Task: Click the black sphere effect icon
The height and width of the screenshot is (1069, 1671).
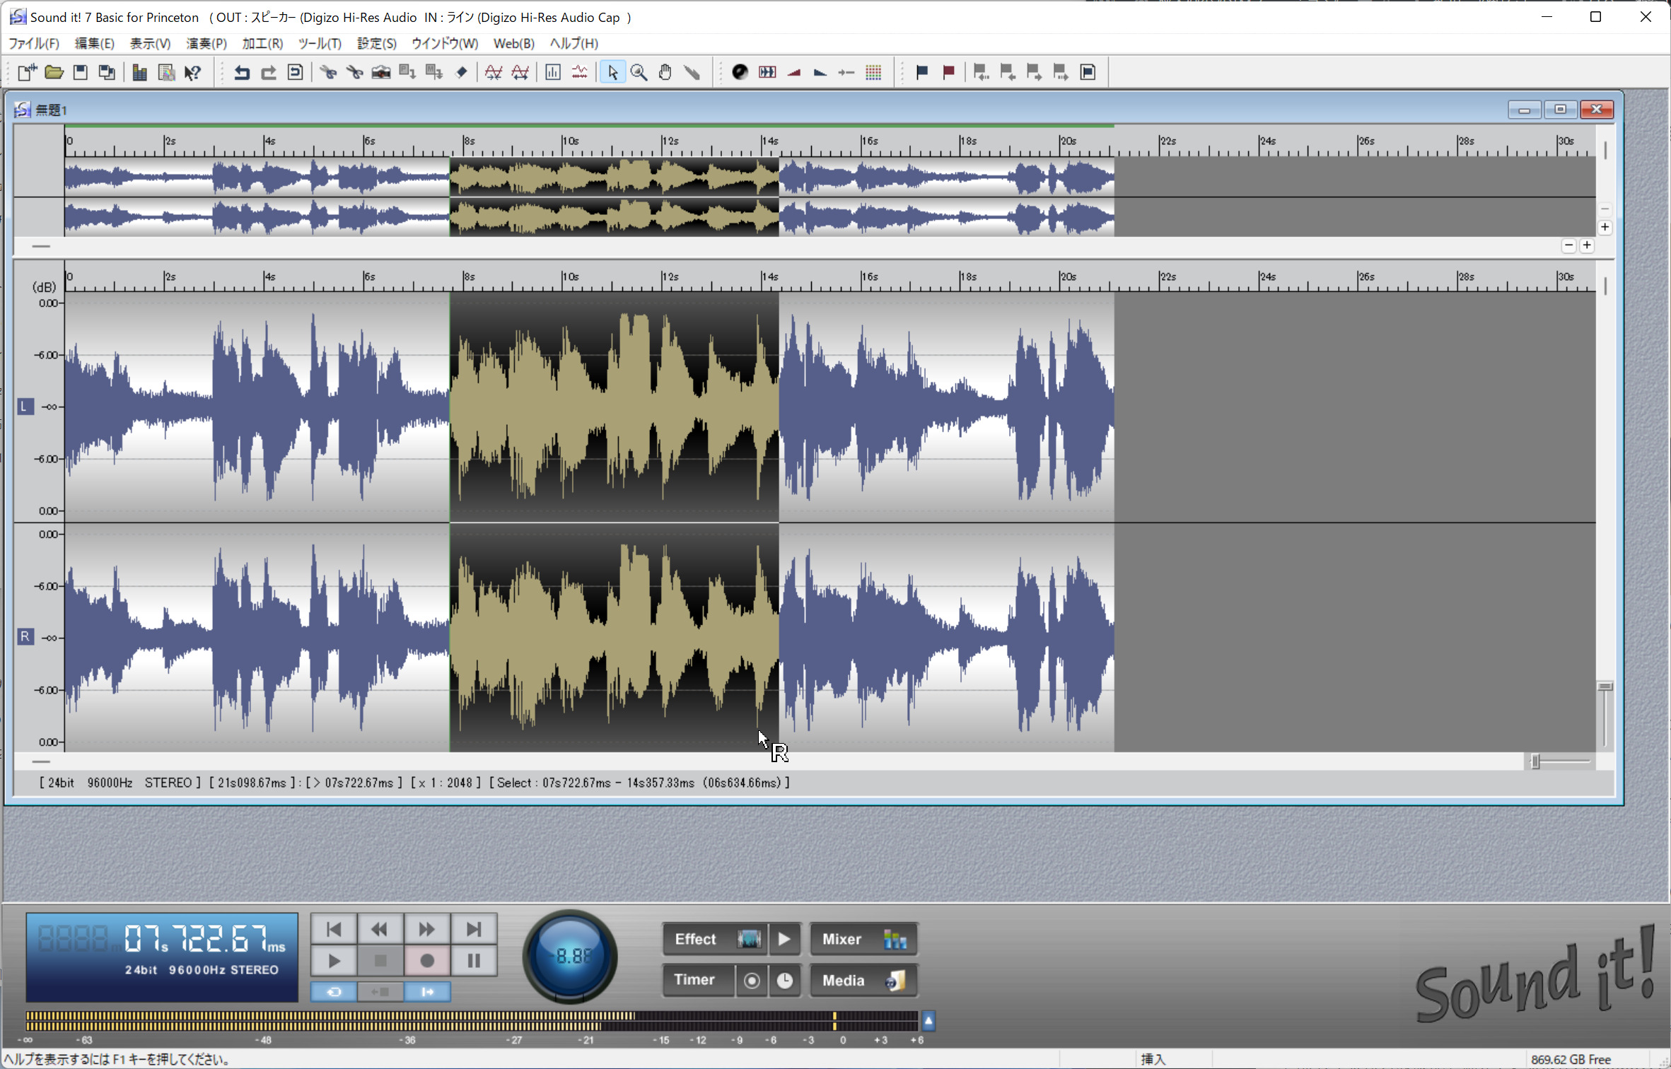Action: click(740, 72)
